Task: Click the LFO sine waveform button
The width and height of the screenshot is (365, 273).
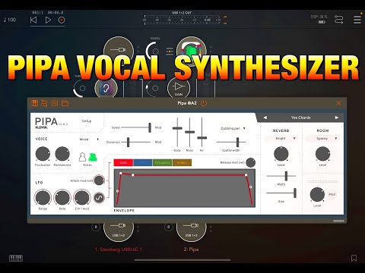Action: click(99, 198)
